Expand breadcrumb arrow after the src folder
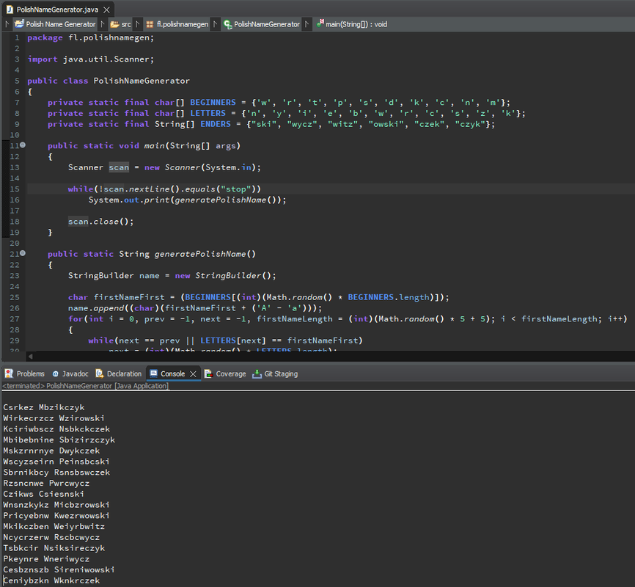Screen dimensions: 635x587 (x=137, y=24)
